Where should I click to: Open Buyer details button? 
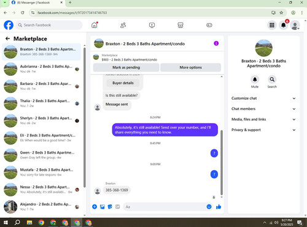(x=123, y=83)
